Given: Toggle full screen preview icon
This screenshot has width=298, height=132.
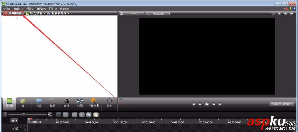Looking at the screenshot, I should tap(285, 13).
